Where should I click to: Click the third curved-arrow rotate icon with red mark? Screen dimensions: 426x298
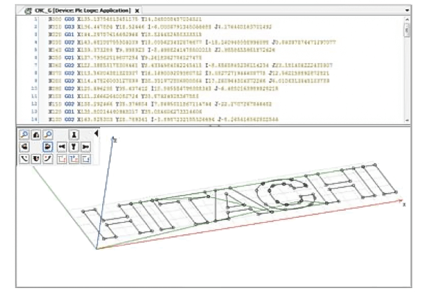pos(48,159)
